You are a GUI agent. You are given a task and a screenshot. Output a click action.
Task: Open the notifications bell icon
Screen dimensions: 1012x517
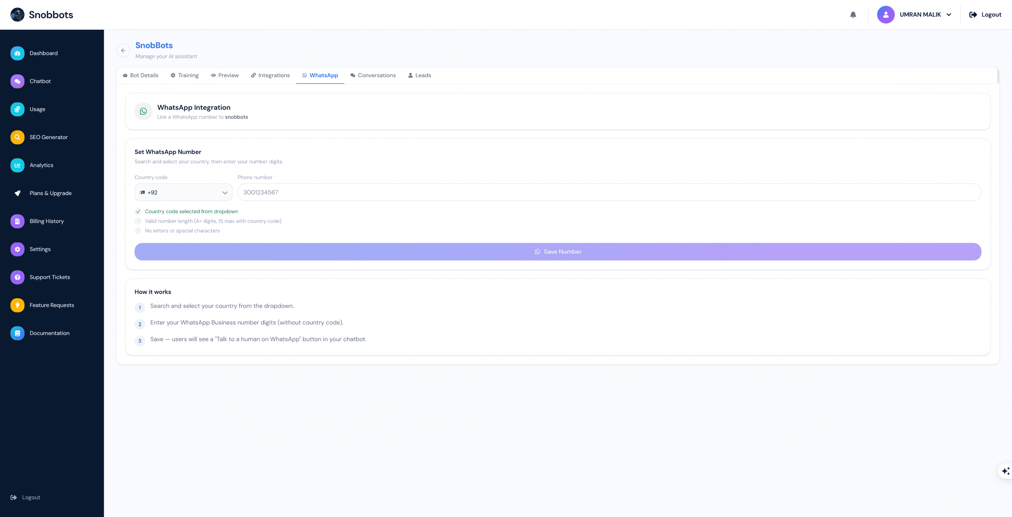[x=853, y=15]
